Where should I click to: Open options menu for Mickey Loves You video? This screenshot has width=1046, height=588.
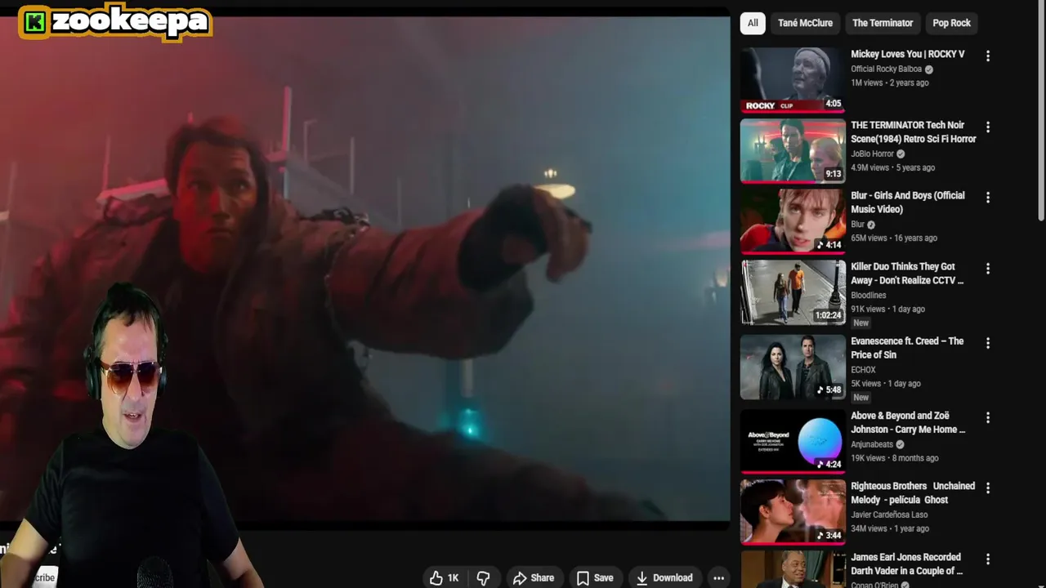click(988, 56)
